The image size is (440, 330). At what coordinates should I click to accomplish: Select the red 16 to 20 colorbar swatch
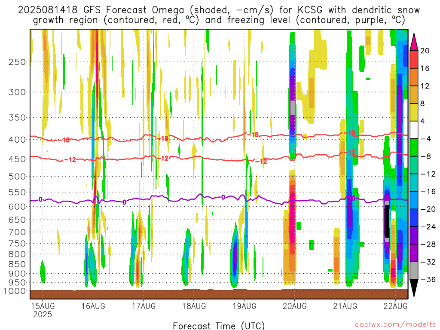tap(414, 59)
